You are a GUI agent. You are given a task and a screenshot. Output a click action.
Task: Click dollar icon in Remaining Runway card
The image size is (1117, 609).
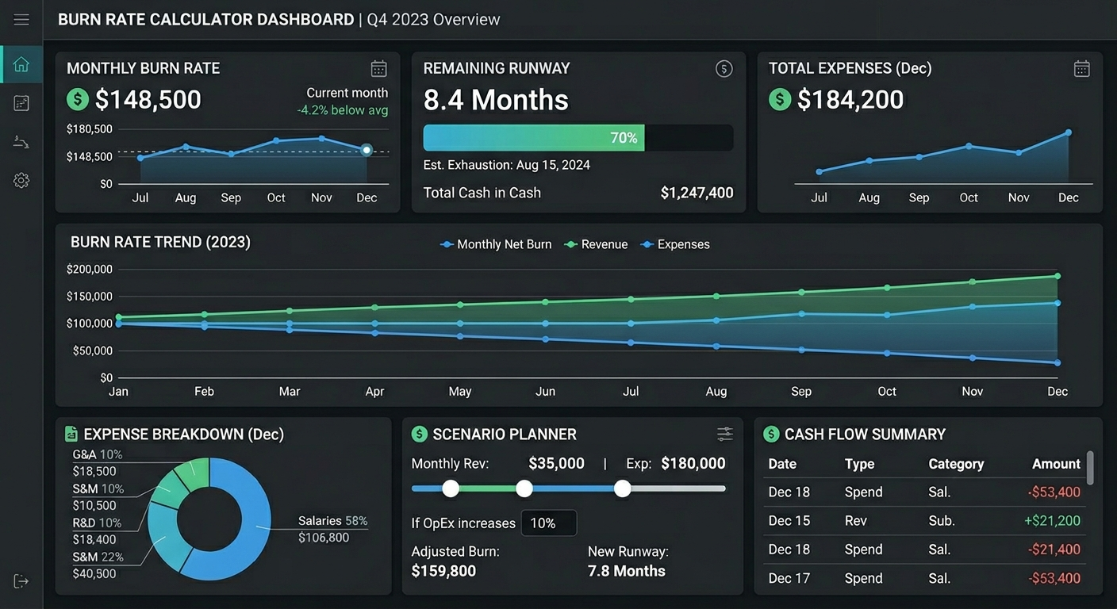(x=724, y=68)
